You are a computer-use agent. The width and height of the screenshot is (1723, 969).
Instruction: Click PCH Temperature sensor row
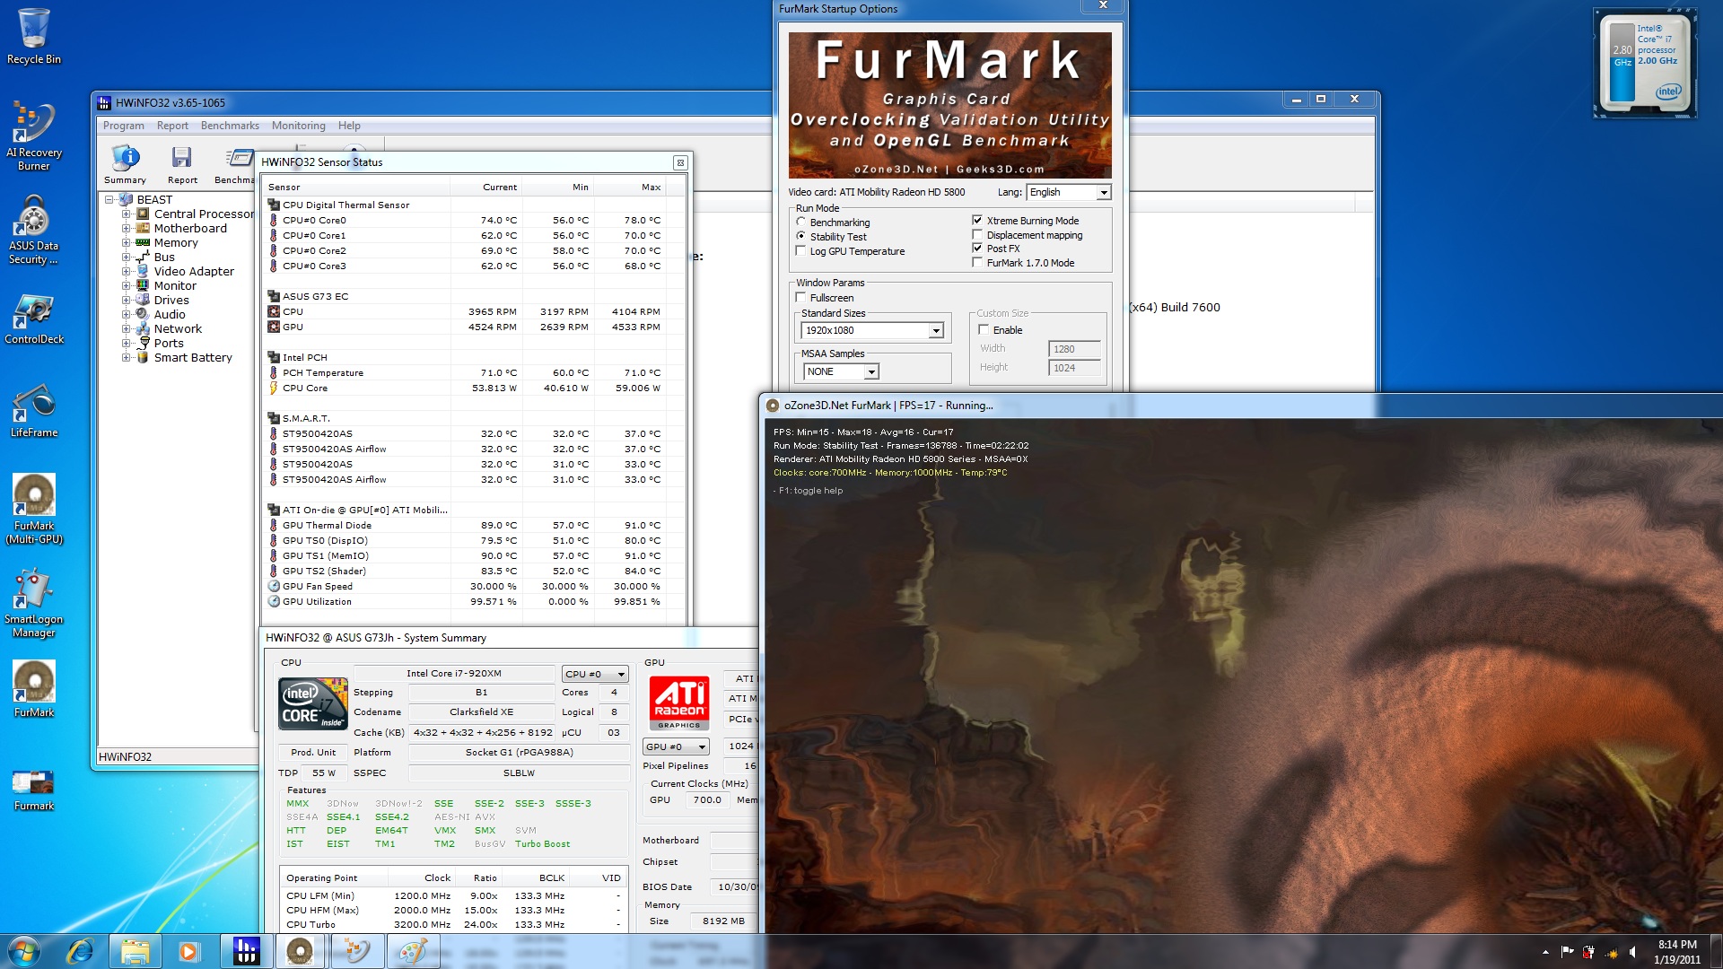coord(476,373)
